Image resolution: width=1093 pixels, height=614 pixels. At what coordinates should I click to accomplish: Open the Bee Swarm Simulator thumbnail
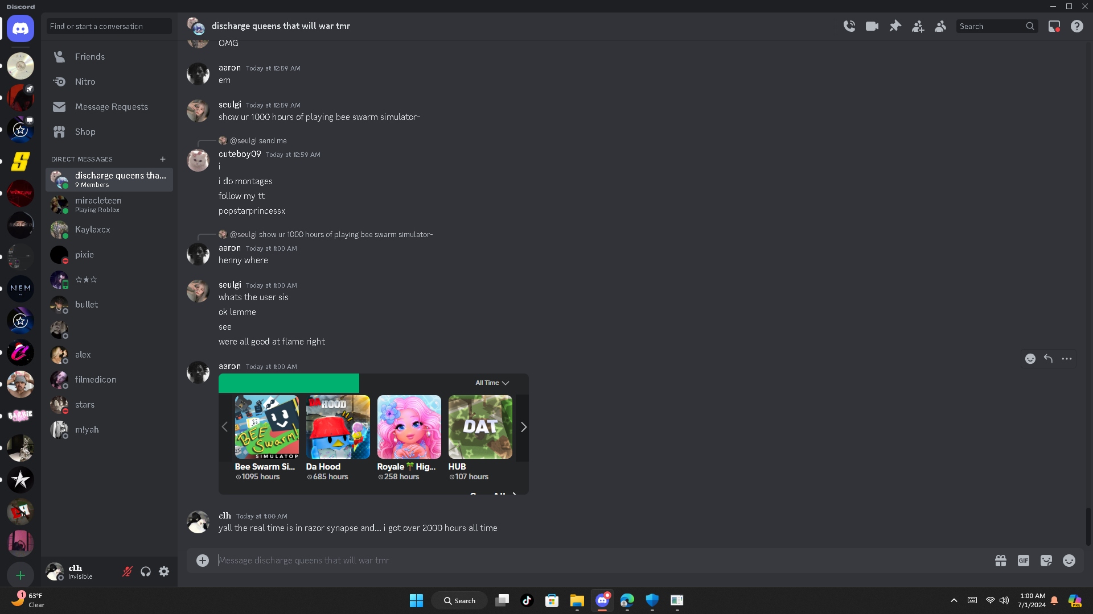point(267,427)
